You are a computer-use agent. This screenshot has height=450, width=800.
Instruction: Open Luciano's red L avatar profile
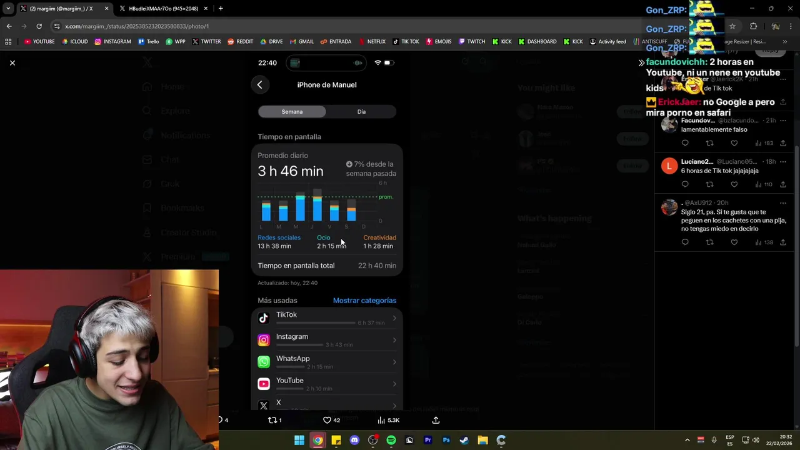(669, 166)
